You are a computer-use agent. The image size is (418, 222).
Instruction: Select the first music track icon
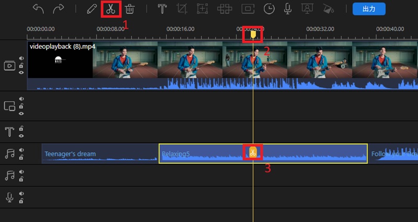point(9,154)
